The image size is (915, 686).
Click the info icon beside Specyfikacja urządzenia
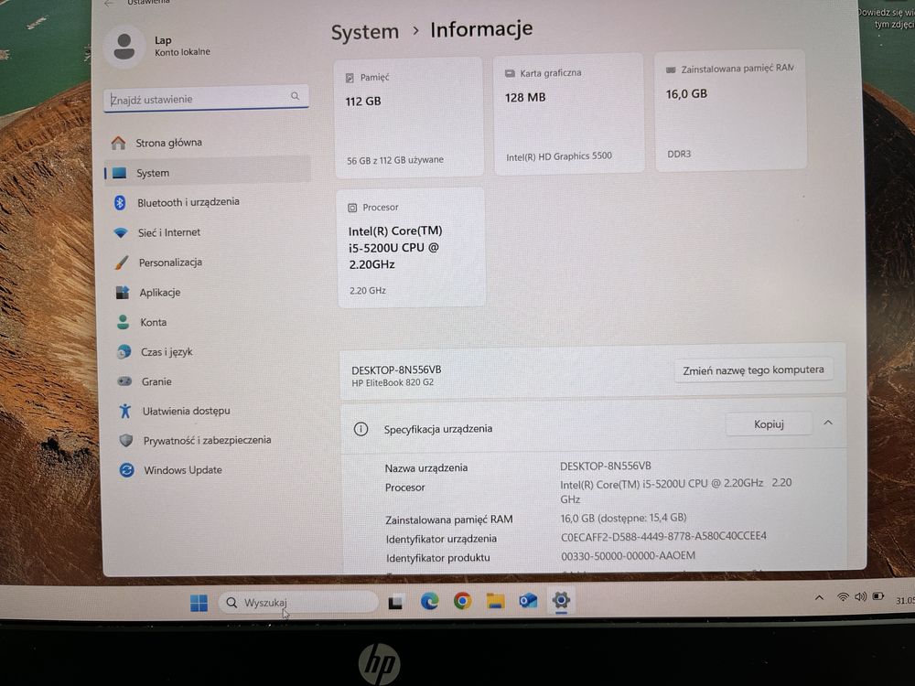click(361, 429)
